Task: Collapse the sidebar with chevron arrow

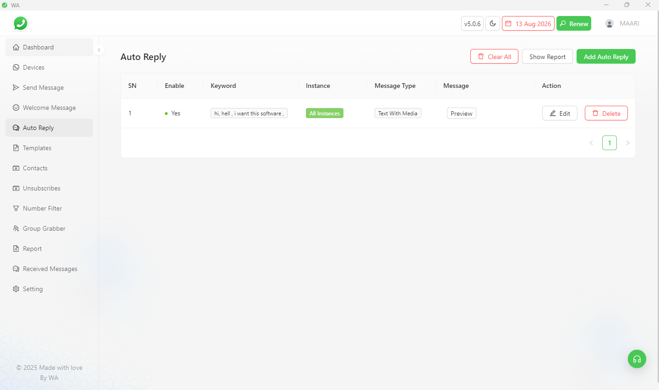Action: (99, 50)
